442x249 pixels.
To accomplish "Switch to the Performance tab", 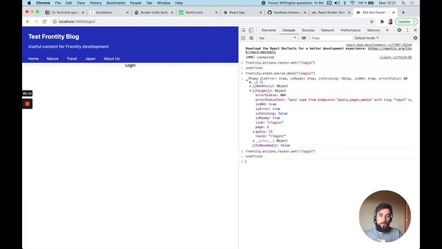I will [x=350, y=30].
